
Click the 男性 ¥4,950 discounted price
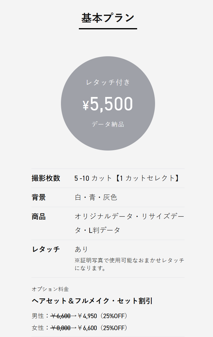(87, 316)
